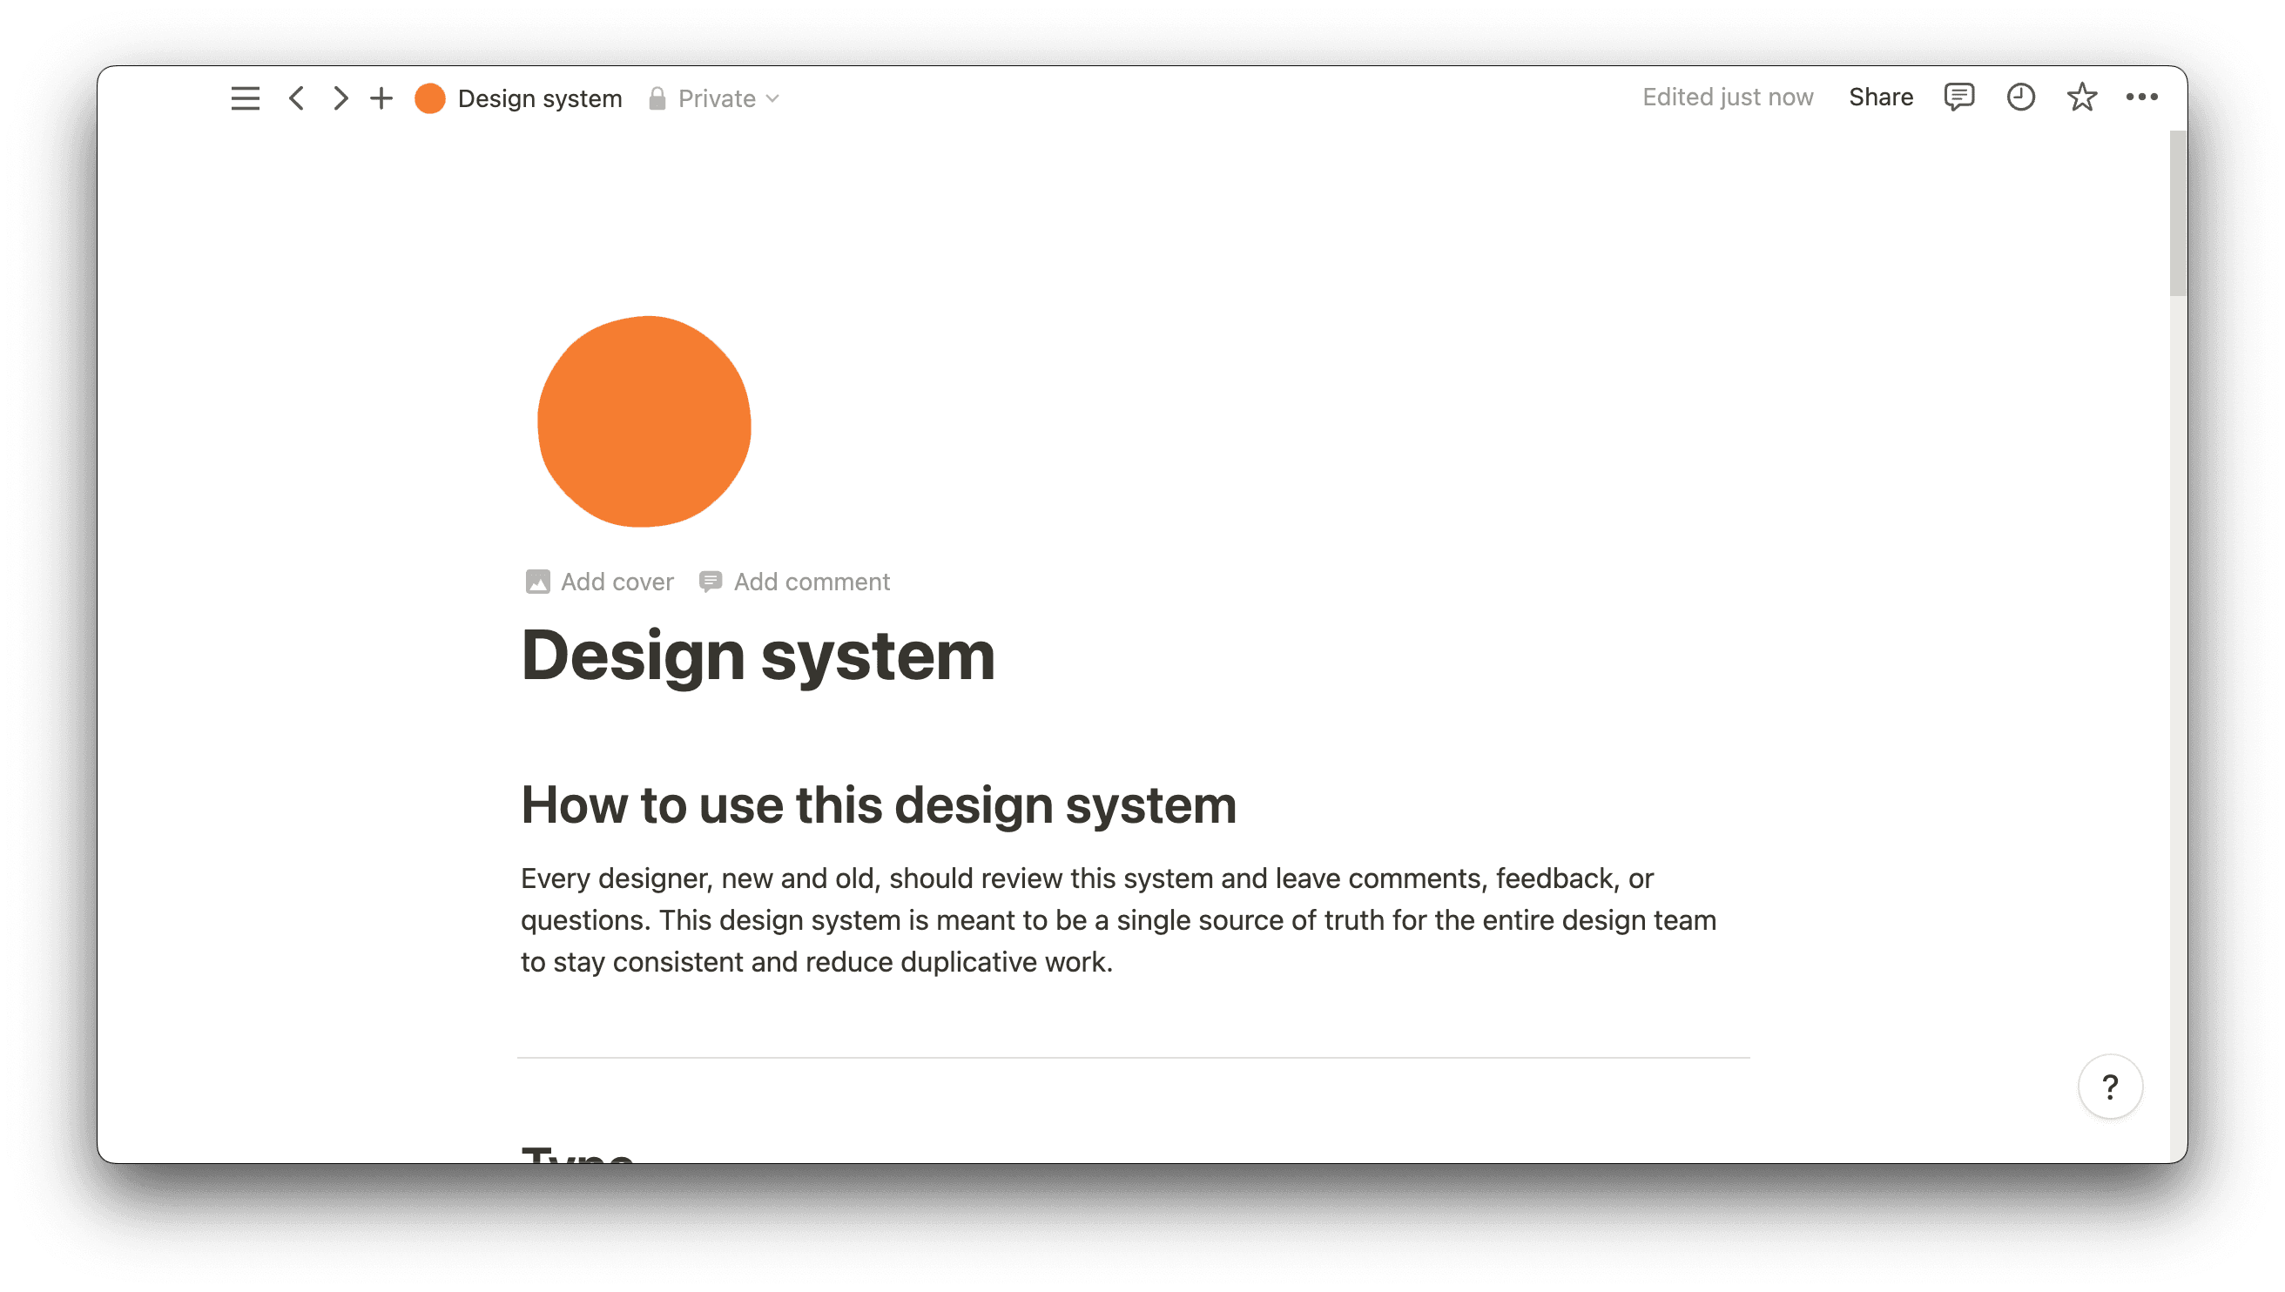Create a new page with the plus icon
The width and height of the screenshot is (2285, 1292).
tap(381, 98)
